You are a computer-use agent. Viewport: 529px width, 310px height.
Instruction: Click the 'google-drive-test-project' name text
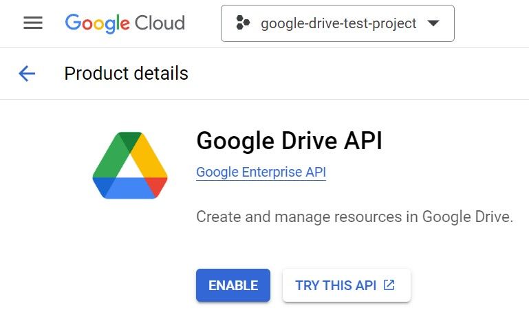click(338, 23)
